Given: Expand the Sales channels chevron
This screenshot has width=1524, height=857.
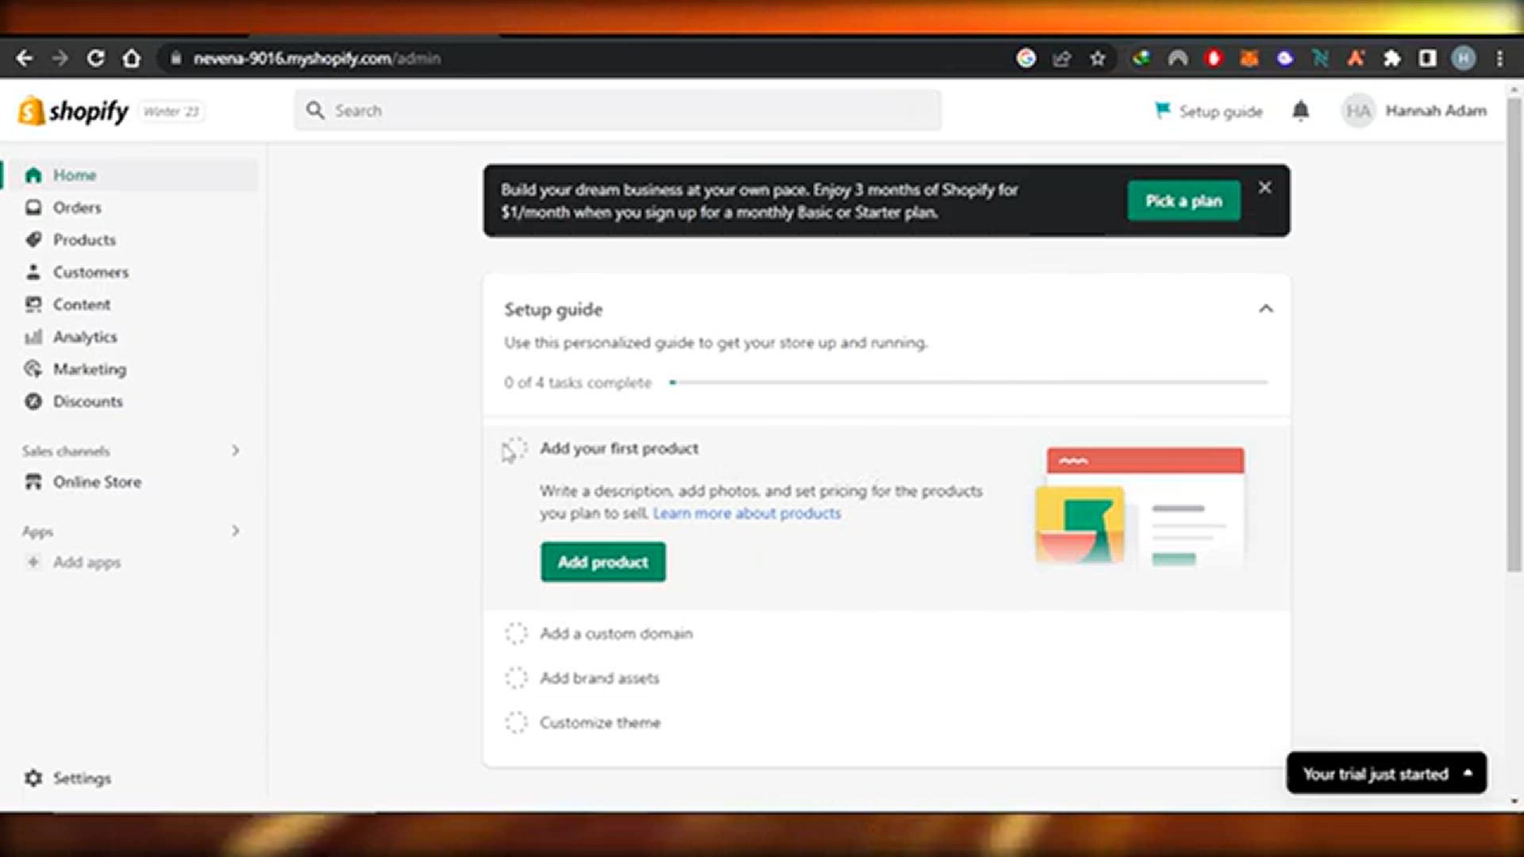Looking at the screenshot, I should pos(235,451).
